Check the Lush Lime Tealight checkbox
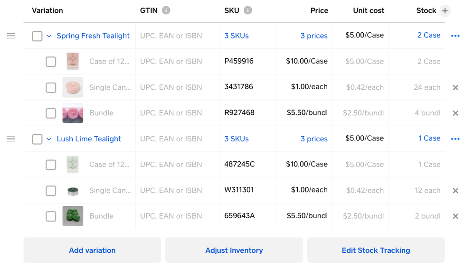The height and width of the screenshot is (268, 474). click(37, 139)
